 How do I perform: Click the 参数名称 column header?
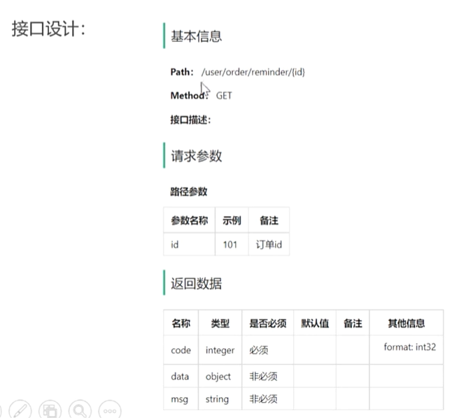[190, 220]
